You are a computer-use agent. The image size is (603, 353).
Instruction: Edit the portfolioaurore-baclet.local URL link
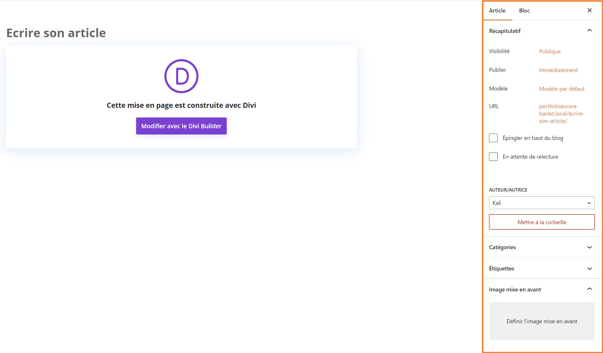coord(562,114)
